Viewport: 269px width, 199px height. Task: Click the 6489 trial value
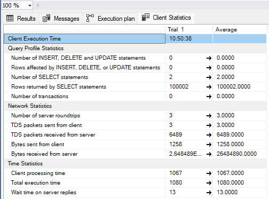pyautogui.click(x=176, y=134)
